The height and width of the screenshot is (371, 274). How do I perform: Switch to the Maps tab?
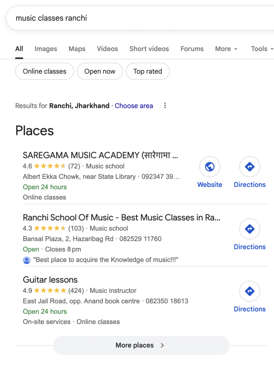coord(77,49)
